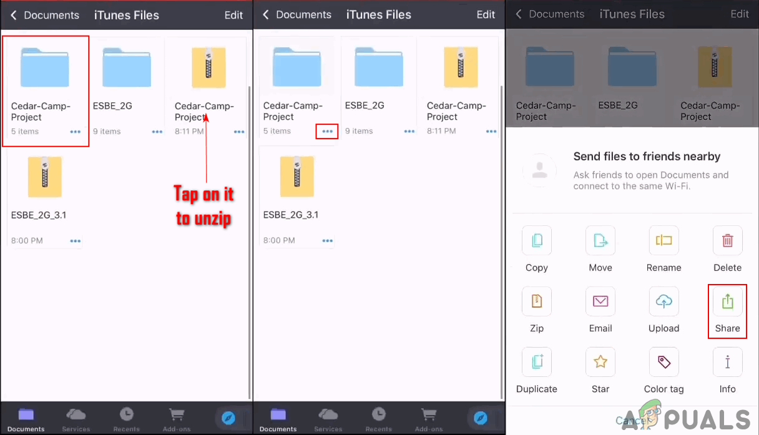The height and width of the screenshot is (435, 759).
Task: Switch to Documents tab in middle screen
Action: click(x=278, y=419)
